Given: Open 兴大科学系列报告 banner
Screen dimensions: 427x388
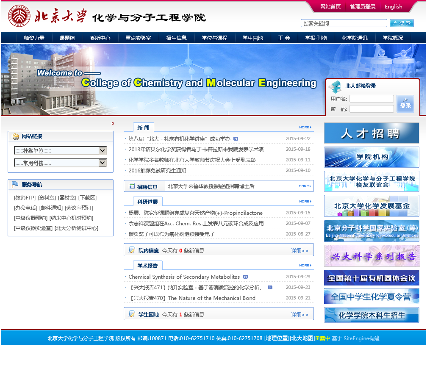Looking at the screenshot, I should pos(372,256).
